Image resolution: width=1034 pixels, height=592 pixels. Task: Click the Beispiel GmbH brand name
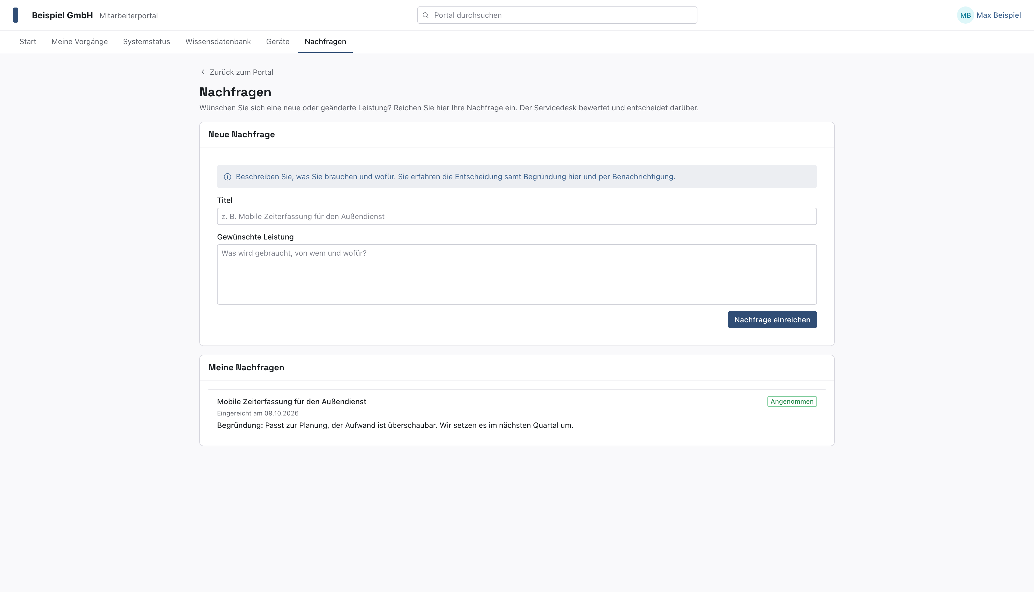pyautogui.click(x=62, y=15)
